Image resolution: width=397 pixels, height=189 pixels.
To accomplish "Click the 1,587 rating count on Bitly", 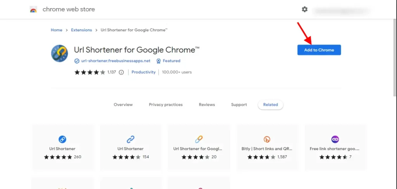I will click(282, 157).
